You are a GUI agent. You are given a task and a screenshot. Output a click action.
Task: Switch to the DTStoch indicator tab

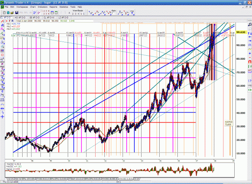pyautogui.click(x=84, y=179)
